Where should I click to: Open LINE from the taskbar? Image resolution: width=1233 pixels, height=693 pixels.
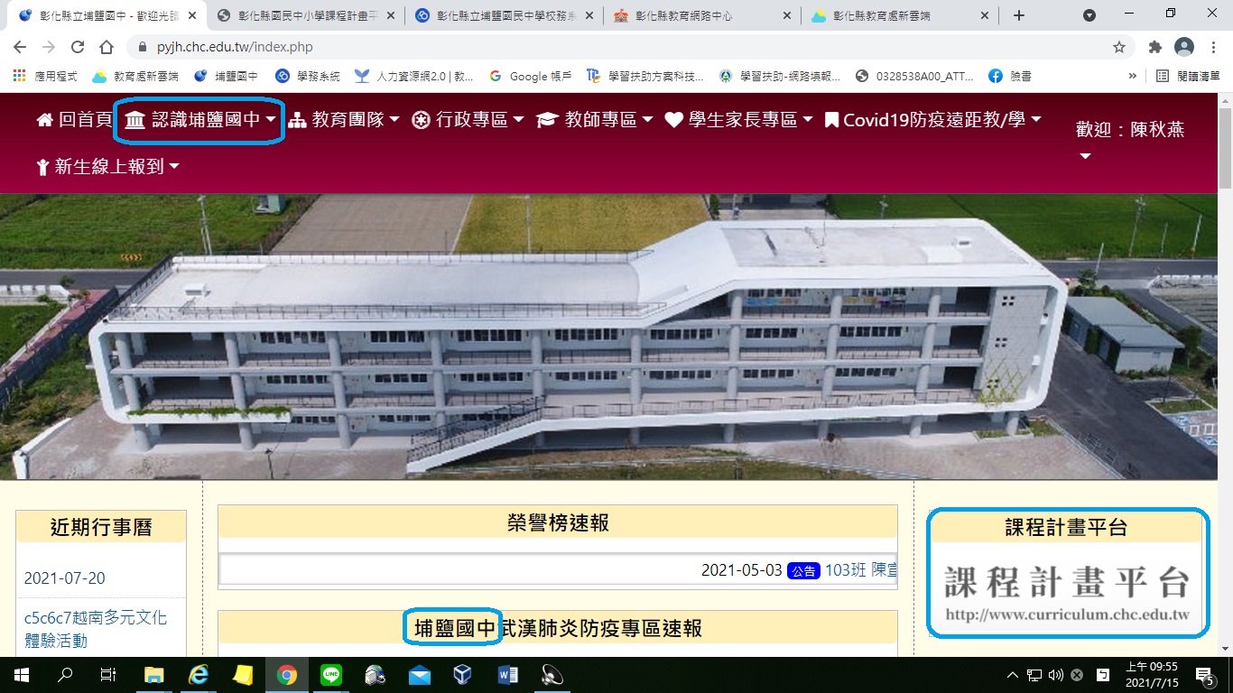click(331, 675)
